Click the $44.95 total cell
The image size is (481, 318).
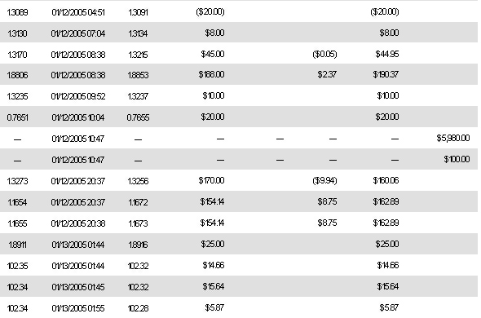[x=387, y=54]
